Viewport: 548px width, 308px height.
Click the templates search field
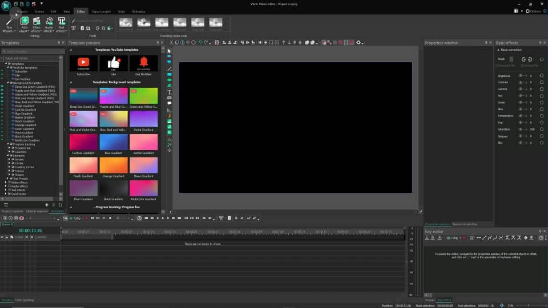coord(33,51)
